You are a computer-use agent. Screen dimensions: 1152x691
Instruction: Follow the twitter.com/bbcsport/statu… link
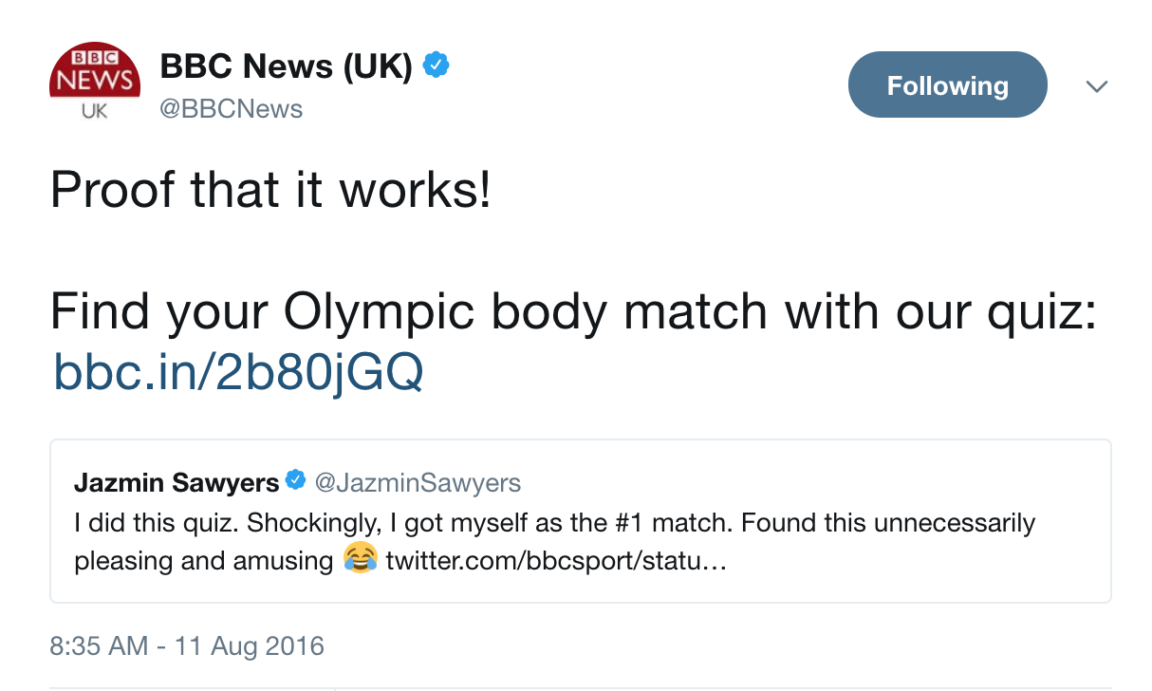pyautogui.click(x=556, y=560)
